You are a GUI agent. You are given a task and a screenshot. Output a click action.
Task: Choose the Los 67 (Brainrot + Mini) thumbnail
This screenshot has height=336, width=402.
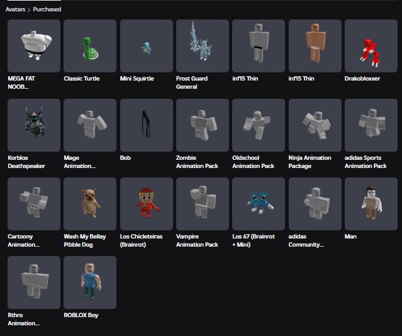pos(259,204)
